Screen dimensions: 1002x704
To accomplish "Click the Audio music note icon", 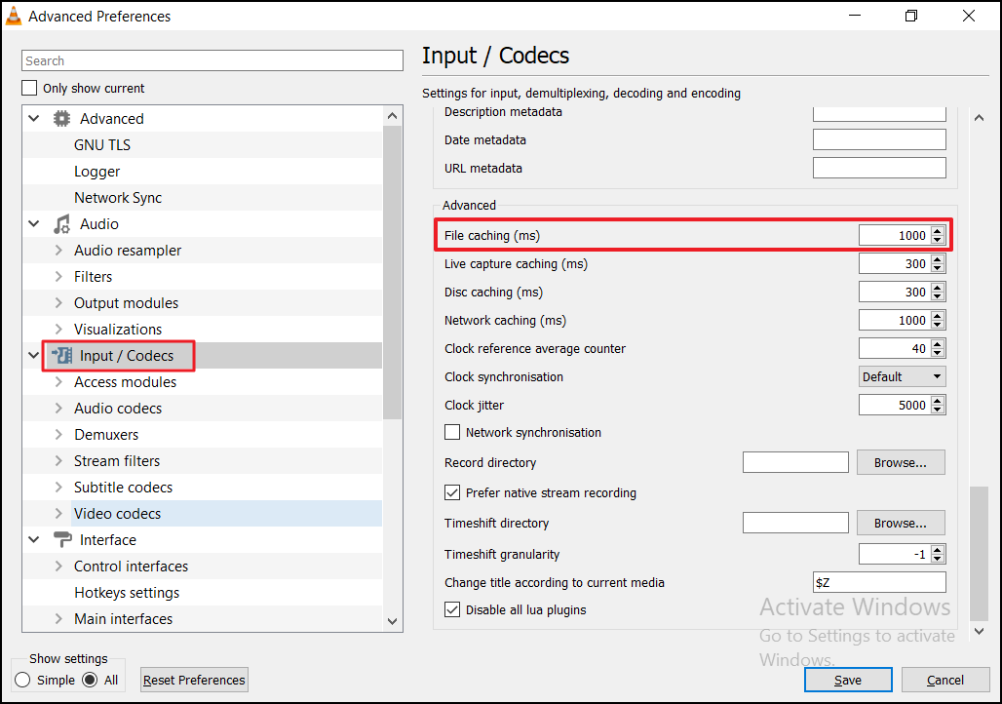I will point(61,224).
